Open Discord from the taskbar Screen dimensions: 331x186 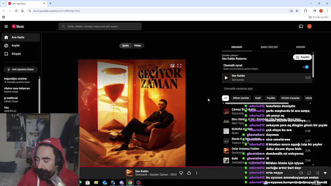(x=122, y=183)
